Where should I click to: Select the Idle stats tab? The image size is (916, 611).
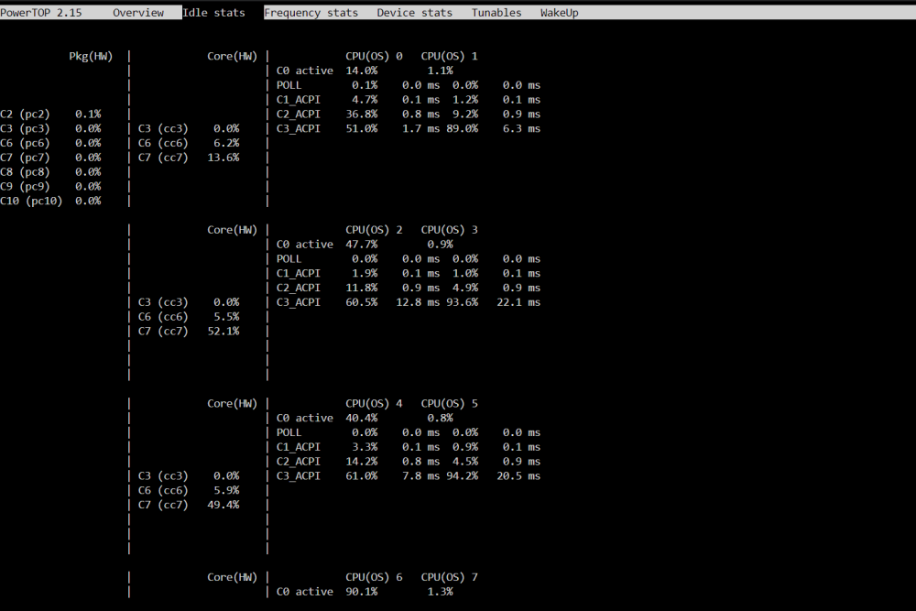(x=213, y=13)
